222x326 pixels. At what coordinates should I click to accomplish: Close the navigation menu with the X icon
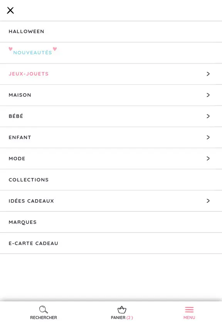coord(10,10)
